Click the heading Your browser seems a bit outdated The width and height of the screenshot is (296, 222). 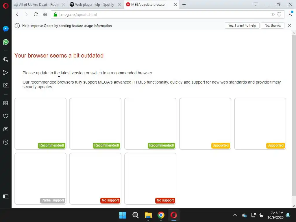pos(59,55)
